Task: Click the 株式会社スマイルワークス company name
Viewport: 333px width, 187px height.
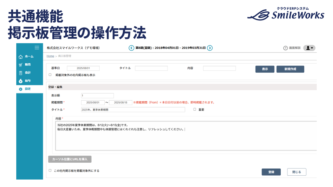Action: pos(73,48)
